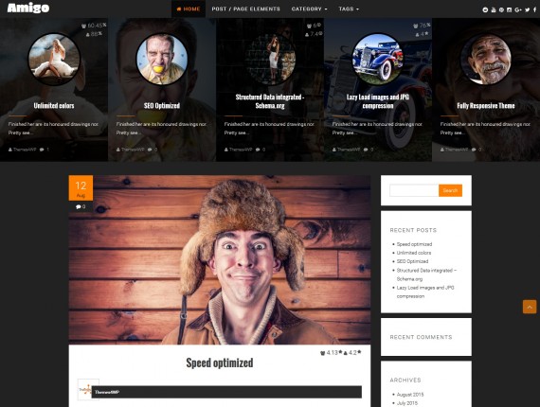Open the August 2015 archive link
This screenshot has width=540, height=407.
pyautogui.click(x=410, y=395)
